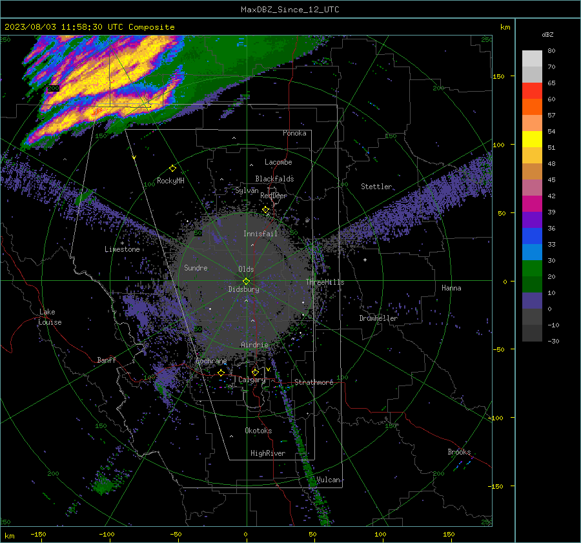Click the Strathmore city label
This screenshot has height=543, width=581.
click(314, 382)
